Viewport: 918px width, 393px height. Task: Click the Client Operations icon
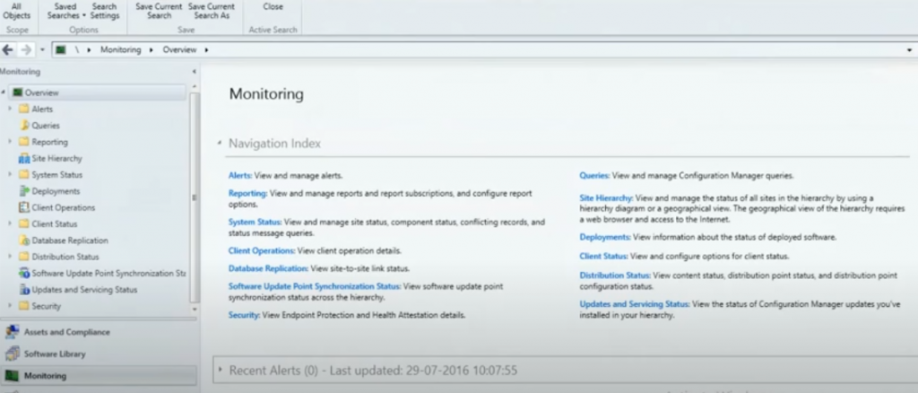tap(24, 207)
